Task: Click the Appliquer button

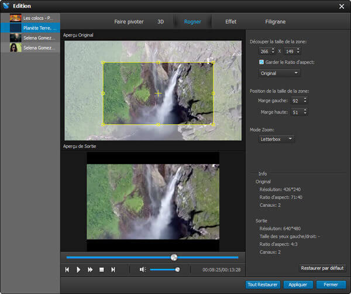Action: click(298, 284)
